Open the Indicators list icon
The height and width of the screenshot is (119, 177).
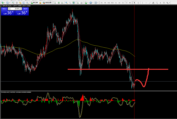pos(86,3)
